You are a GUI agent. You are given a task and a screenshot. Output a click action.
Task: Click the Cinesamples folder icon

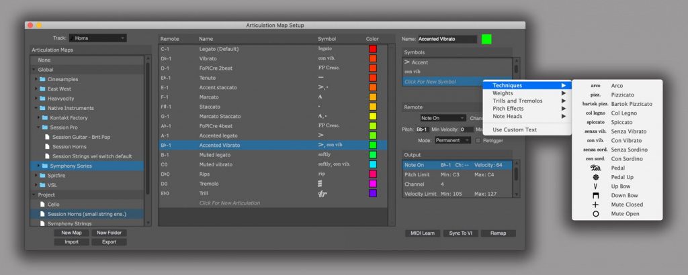(x=42, y=79)
